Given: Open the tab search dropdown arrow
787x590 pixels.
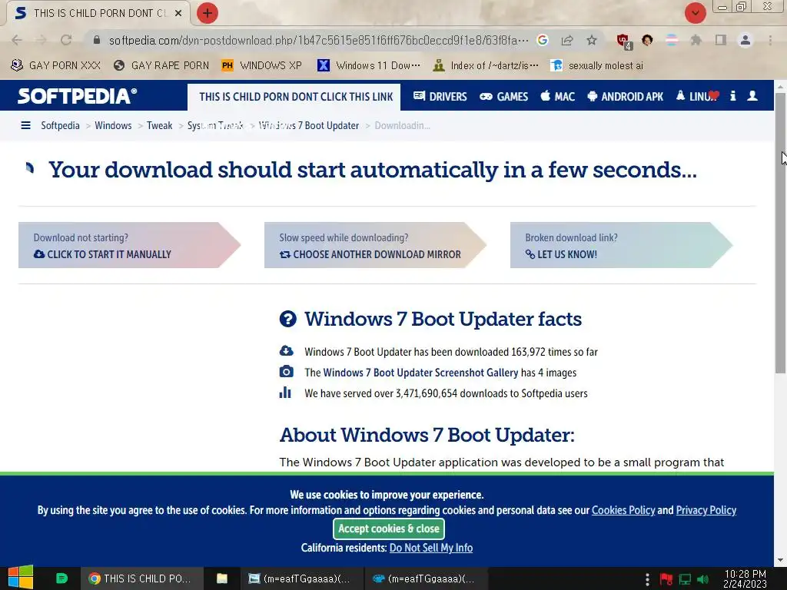Looking at the screenshot, I should [696, 13].
